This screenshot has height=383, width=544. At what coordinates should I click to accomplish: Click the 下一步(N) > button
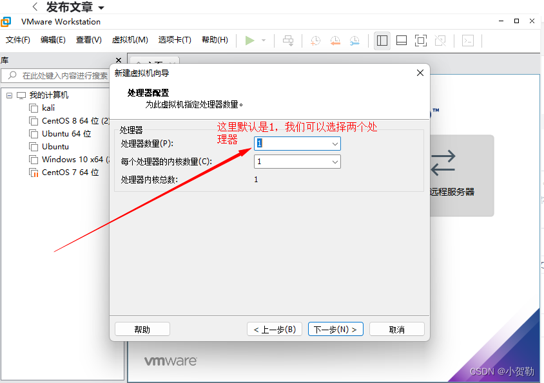click(x=336, y=329)
